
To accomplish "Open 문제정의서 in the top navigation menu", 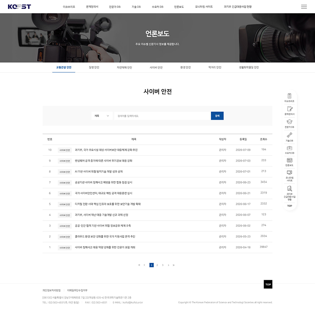I will (92, 7).
